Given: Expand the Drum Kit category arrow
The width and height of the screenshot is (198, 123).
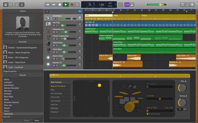Looking at the screenshot, I should [x=12, y=117].
